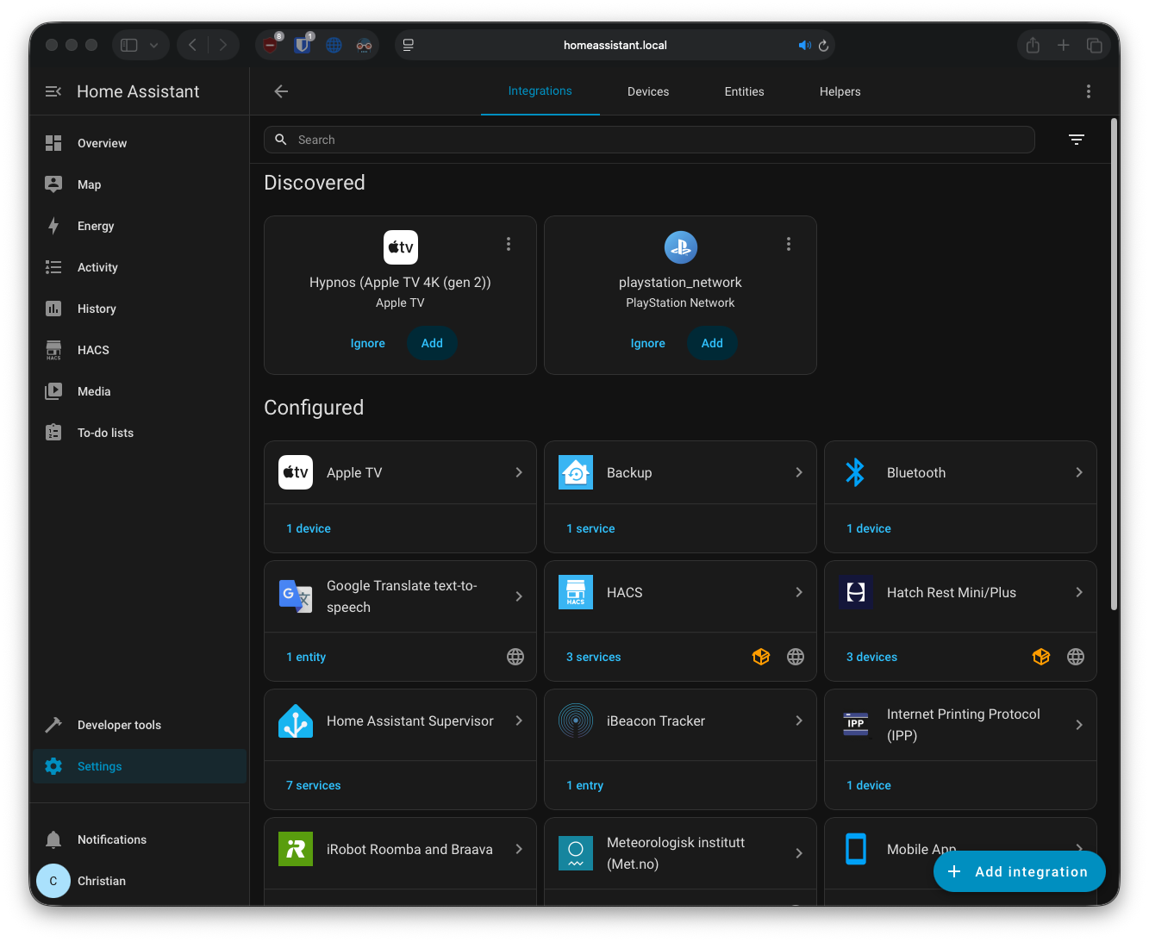Collapse the Home Assistant sidebar menu icon

coord(53,91)
